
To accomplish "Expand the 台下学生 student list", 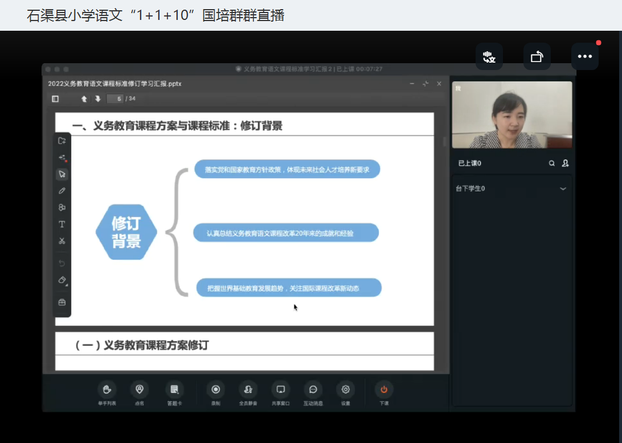I will (563, 188).
